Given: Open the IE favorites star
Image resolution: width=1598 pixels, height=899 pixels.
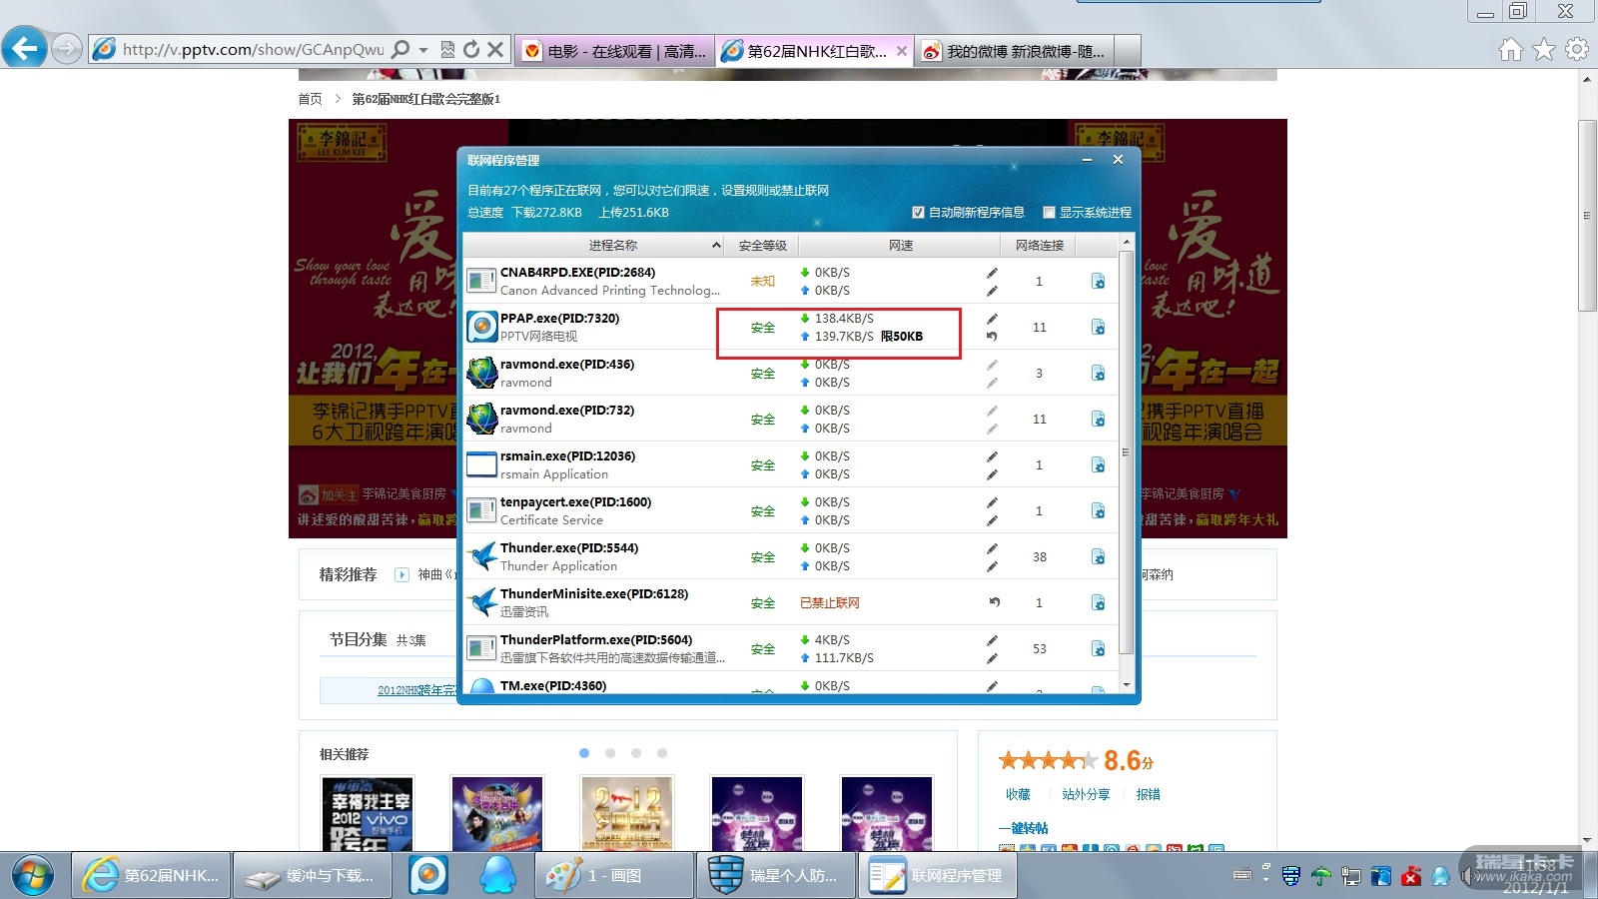Looking at the screenshot, I should (1544, 49).
